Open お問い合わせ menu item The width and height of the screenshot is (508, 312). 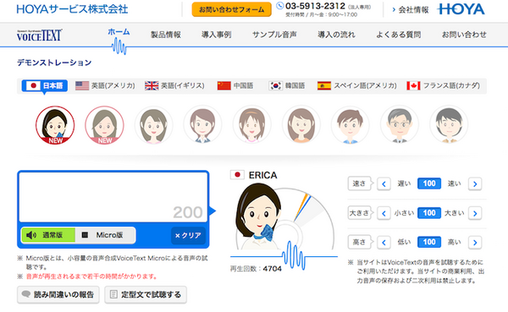coord(464,35)
